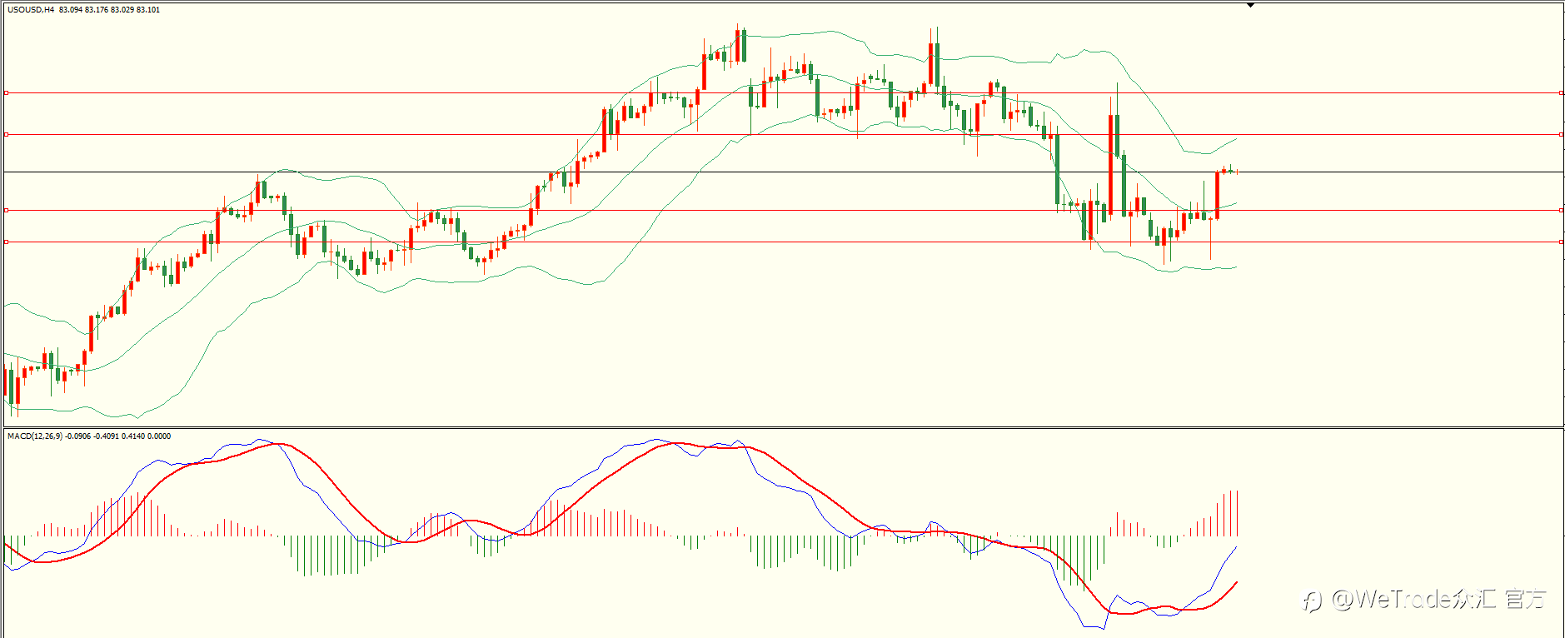Screen dimensions: 1565x638
Task: Click the MACD(12,26,9) indicator label
Action: 34,436
